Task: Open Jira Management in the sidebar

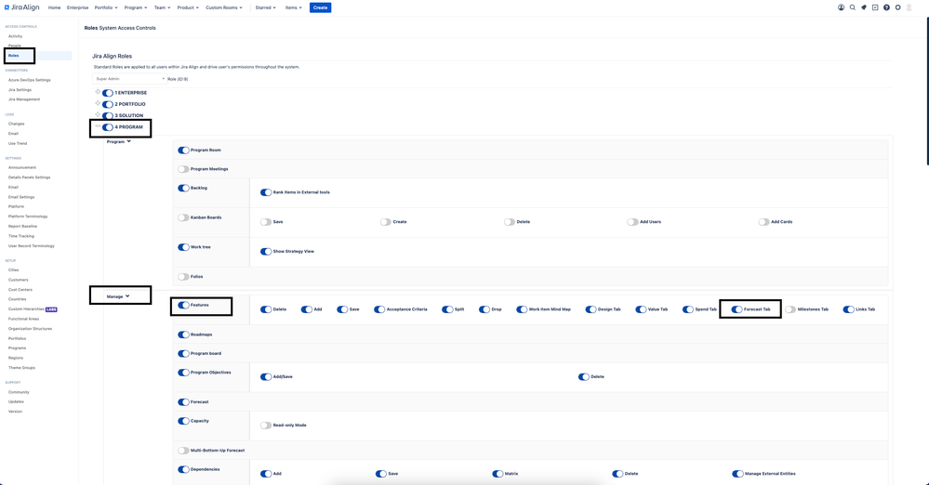Action: [x=24, y=99]
